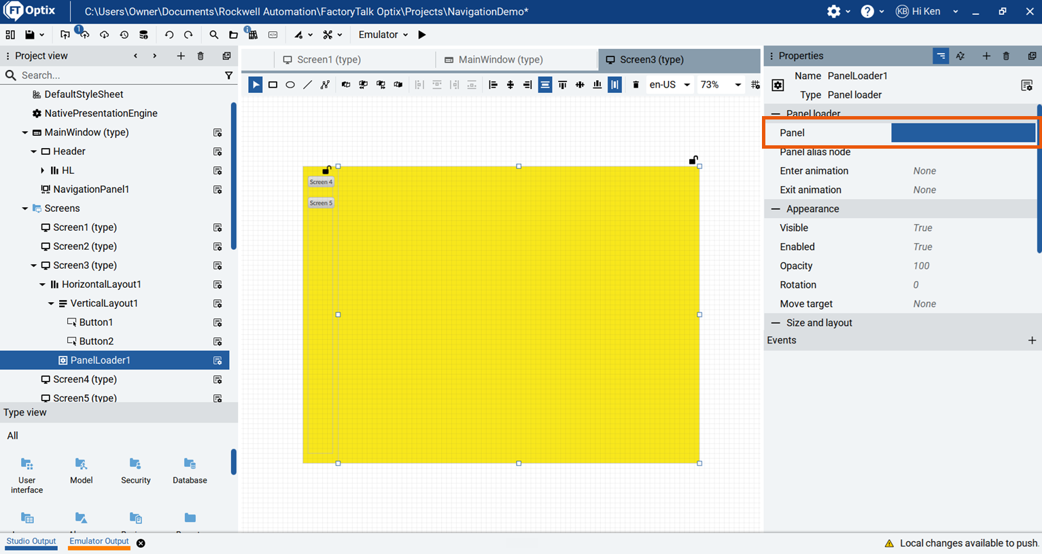This screenshot has width=1042, height=554.
Task: Align selected objects to top
Action: (562, 85)
